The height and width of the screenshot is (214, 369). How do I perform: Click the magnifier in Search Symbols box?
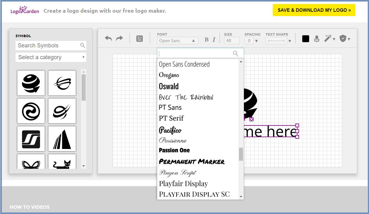[x=83, y=46]
